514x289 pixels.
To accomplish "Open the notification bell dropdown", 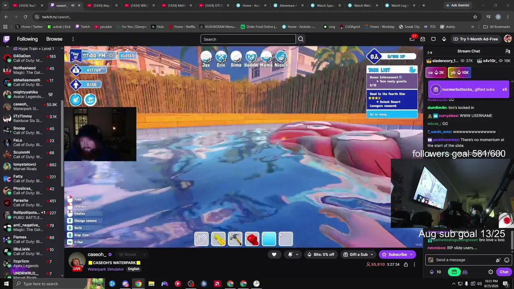I will (293, 254).
